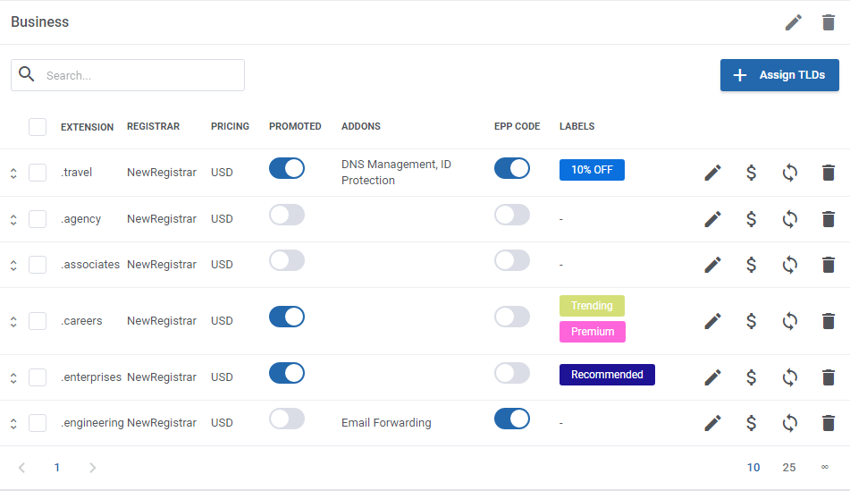
Task: Focus the Search input field
Action: [128, 75]
